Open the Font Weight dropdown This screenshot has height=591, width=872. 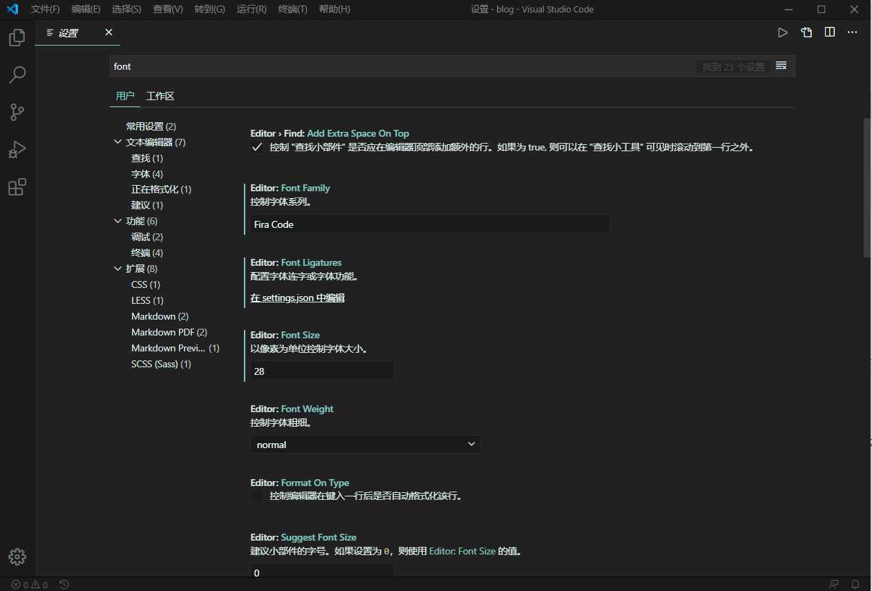pos(365,445)
